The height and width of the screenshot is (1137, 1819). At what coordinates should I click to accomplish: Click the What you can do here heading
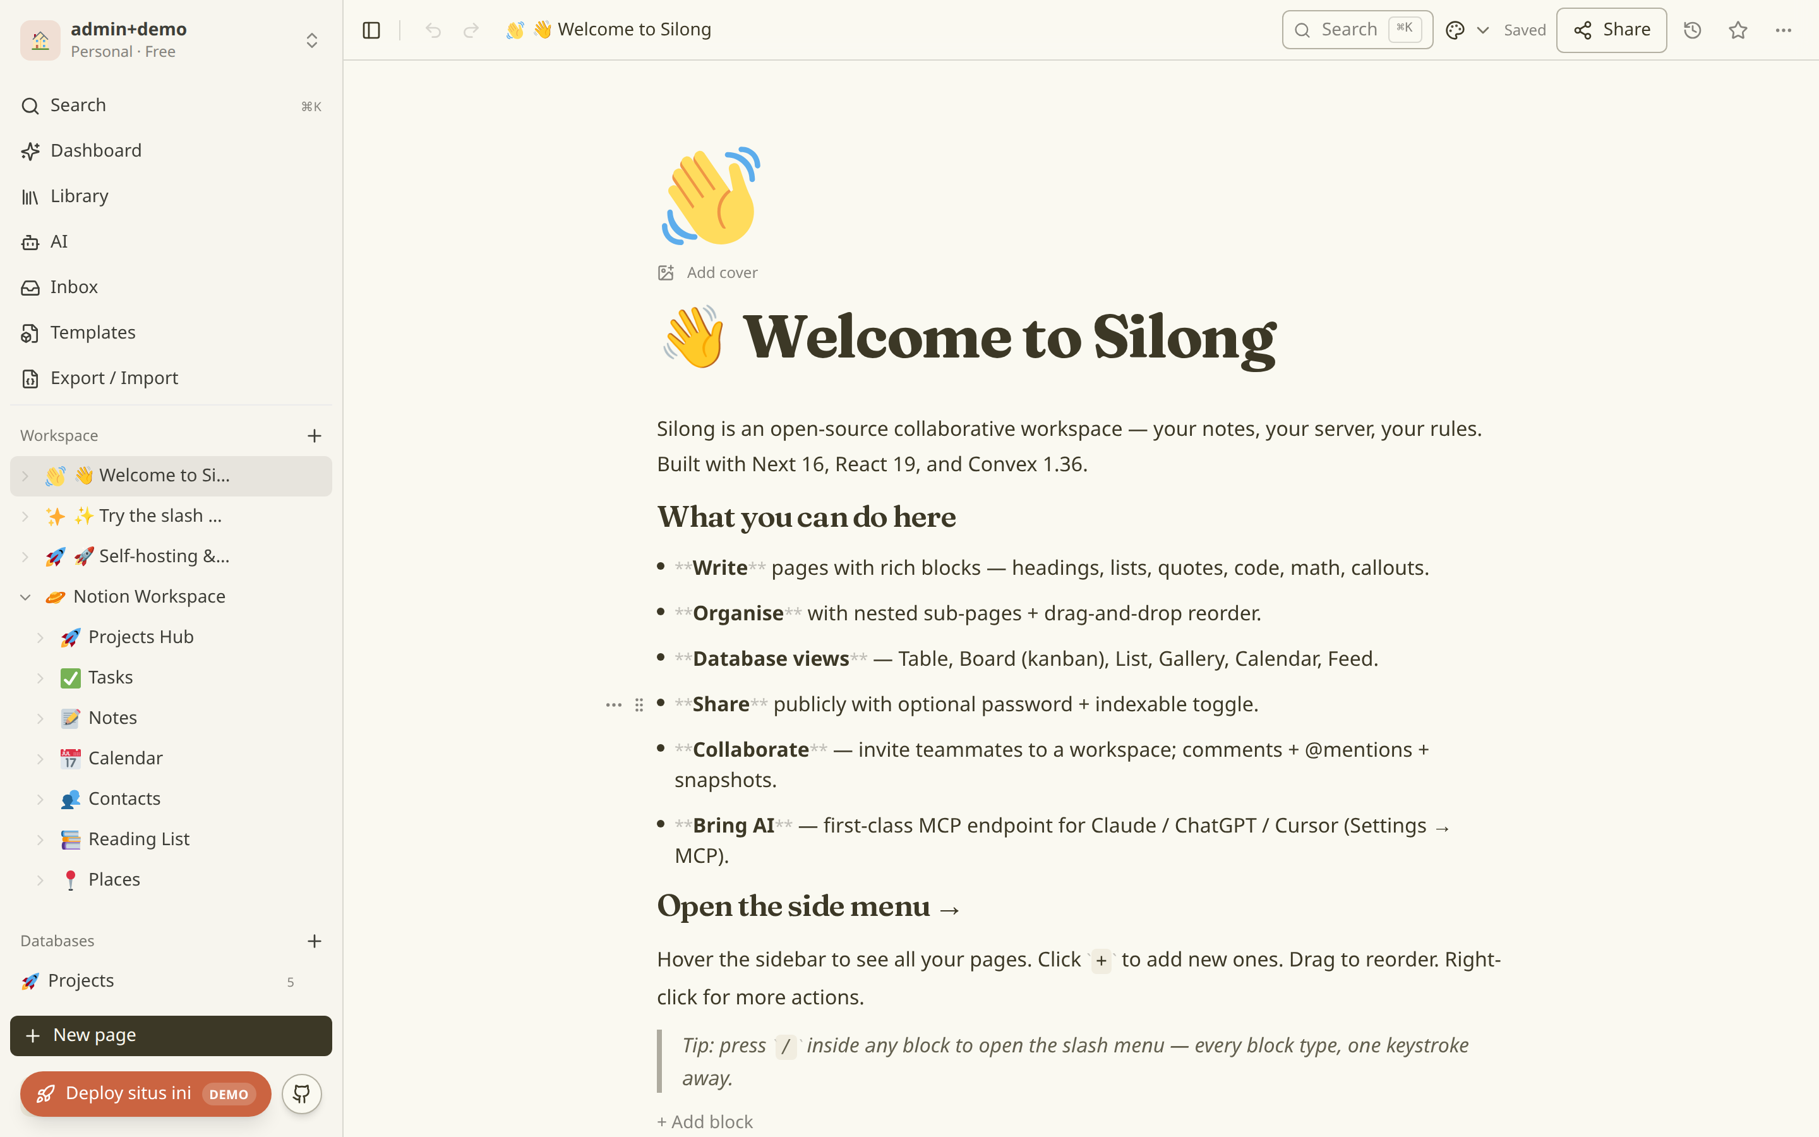tap(806, 517)
